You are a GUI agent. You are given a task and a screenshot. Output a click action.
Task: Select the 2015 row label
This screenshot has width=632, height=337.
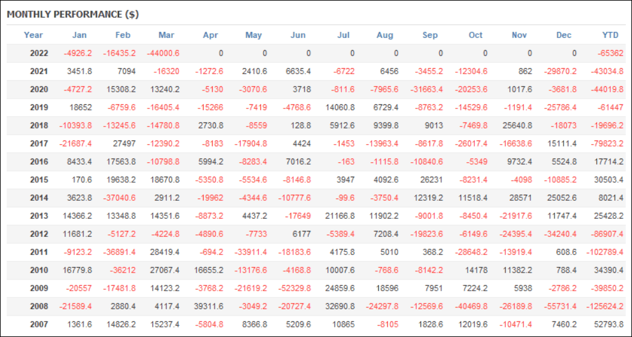[x=39, y=179]
